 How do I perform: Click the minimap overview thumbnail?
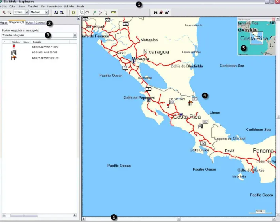pos(256,38)
